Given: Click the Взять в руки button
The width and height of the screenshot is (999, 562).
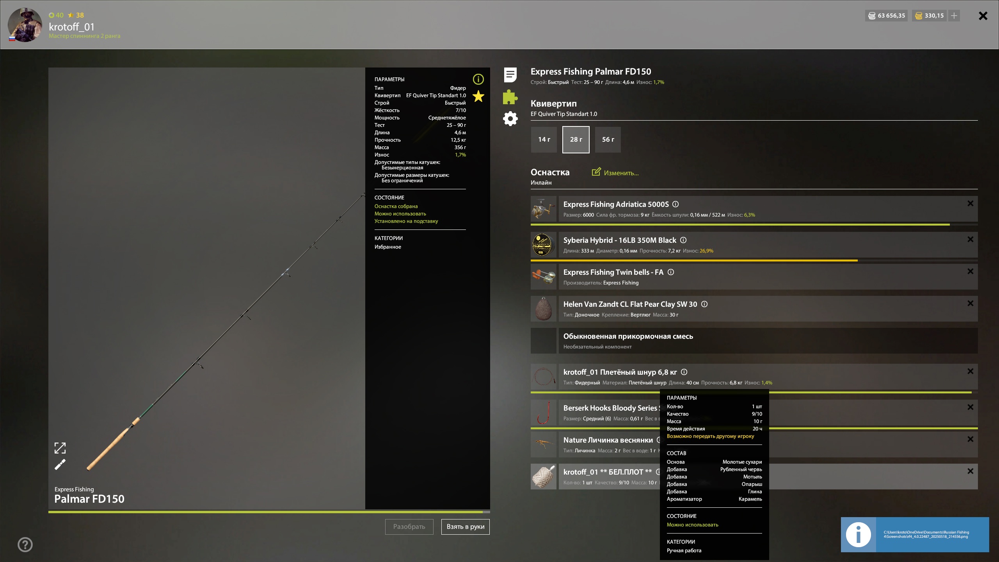Looking at the screenshot, I should coord(465,526).
